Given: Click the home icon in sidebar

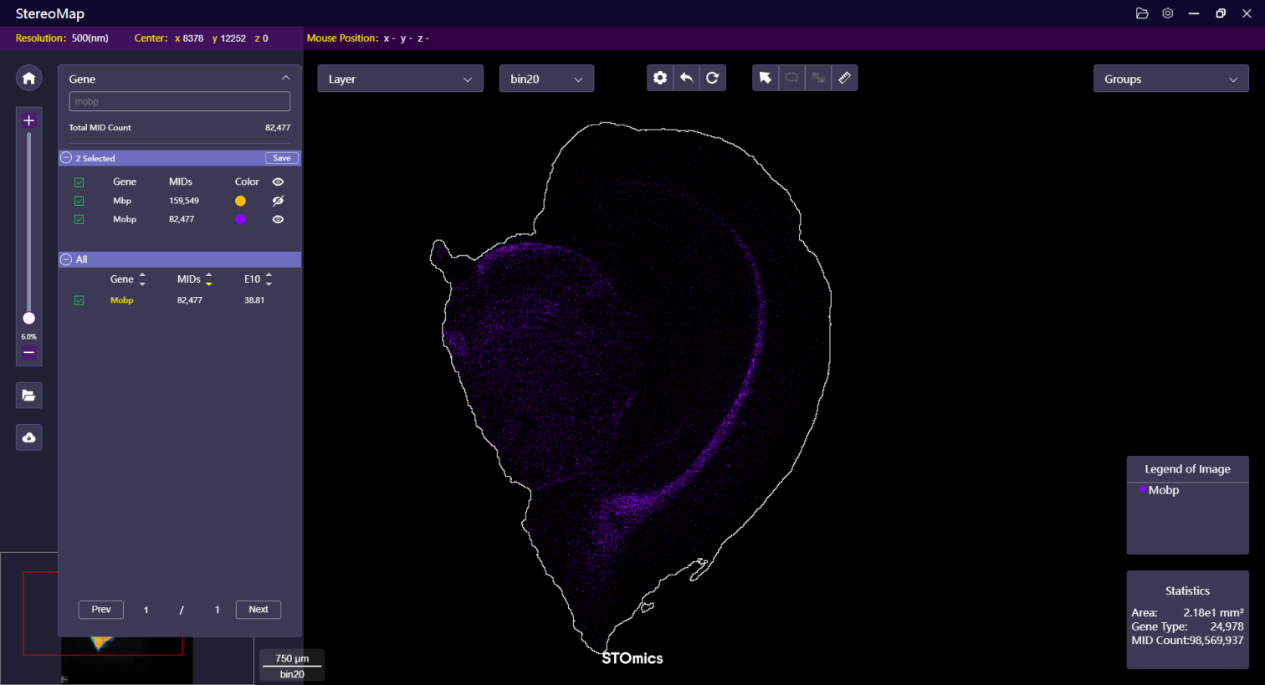Looking at the screenshot, I should [x=28, y=78].
